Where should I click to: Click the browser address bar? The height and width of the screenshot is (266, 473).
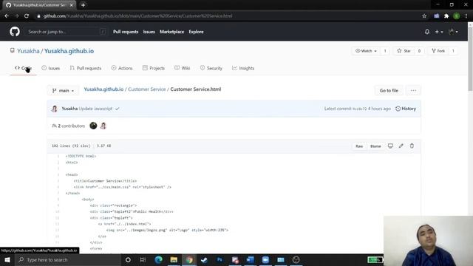[229, 16]
